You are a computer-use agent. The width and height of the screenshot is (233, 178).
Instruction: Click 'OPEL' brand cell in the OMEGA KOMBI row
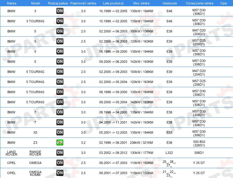pos(11,173)
